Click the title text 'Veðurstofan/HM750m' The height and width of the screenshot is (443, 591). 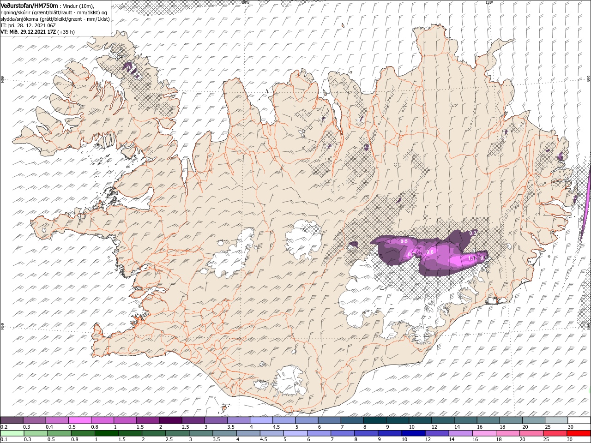pos(29,5)
